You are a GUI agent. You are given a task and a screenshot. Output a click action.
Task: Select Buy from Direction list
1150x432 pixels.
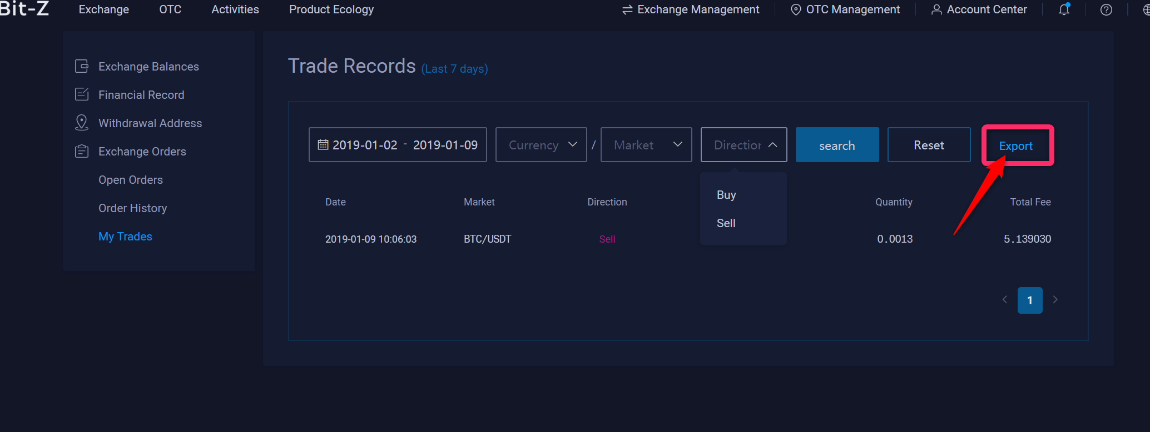pos(726,195)
